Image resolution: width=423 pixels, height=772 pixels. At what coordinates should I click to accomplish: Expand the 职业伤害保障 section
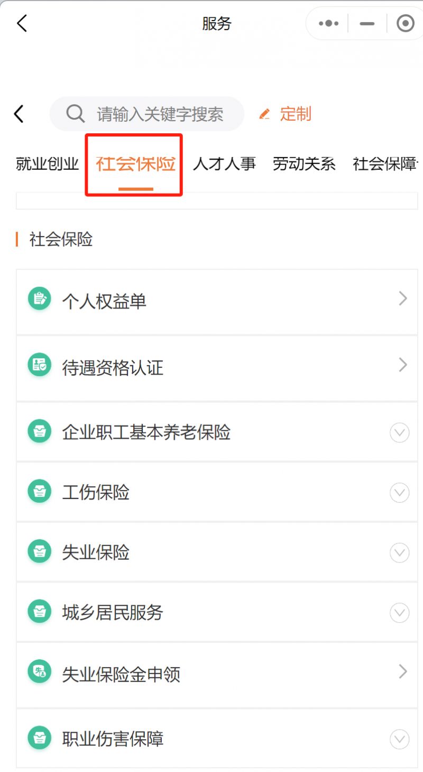399,739
